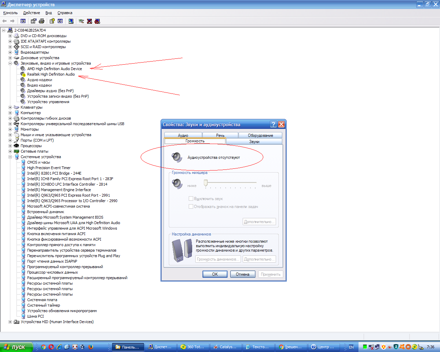The image size is (440, 352).
Task: Toggle the action pane toolbar icon
Action: tap(60, 21)
